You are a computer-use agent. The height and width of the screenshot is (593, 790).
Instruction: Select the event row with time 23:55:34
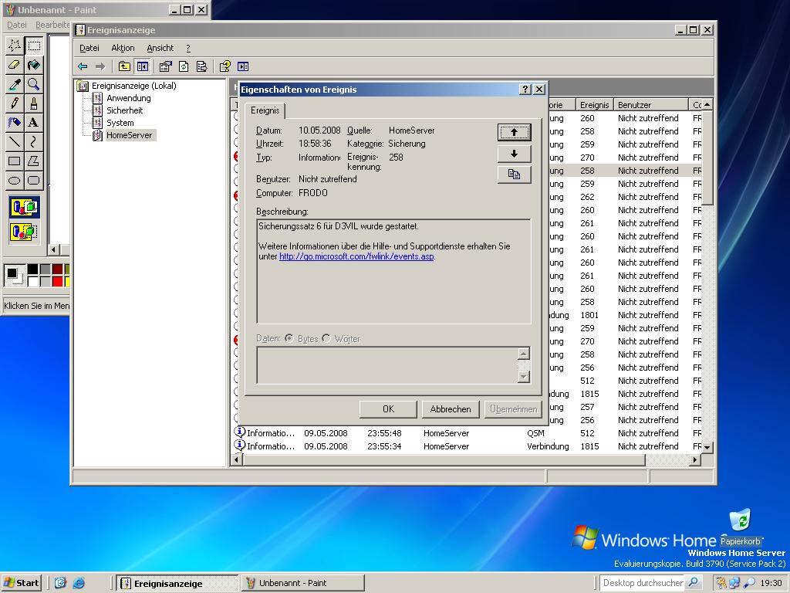467,446
